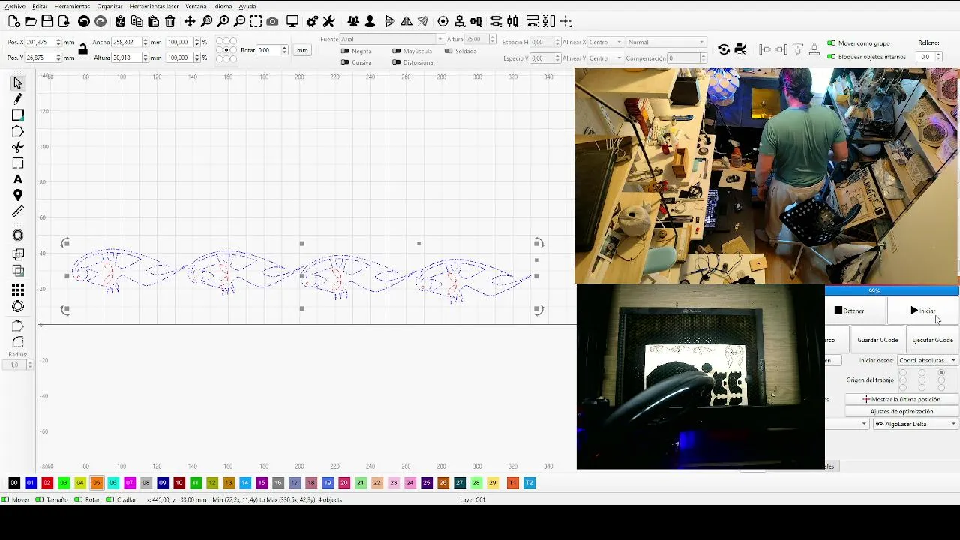Click the Guardar GCode button
Screen dimensions: 960x540
click(877, 340)
